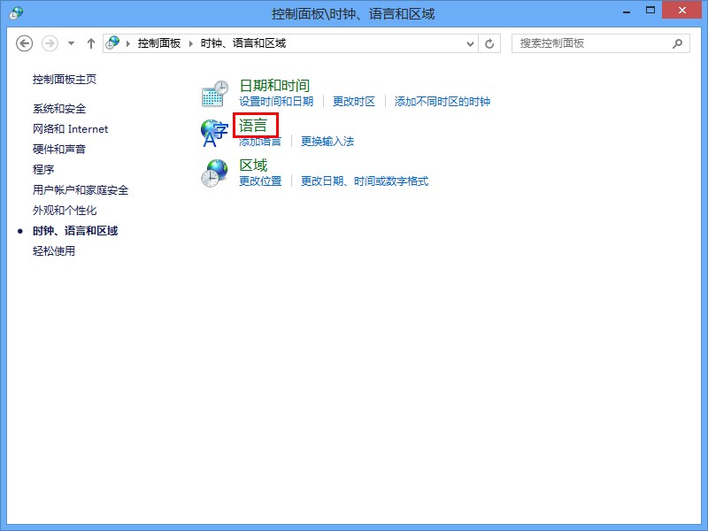Viewport: 708px width, 531px height.
Task: Open 系统和安全 in the sidebar
Action: click(59, 109)
